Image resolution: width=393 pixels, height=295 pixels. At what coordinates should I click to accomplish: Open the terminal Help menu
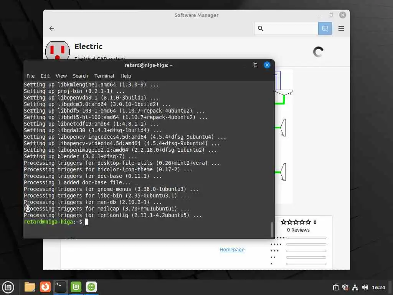pyautogui.click(x=125, y=76)
